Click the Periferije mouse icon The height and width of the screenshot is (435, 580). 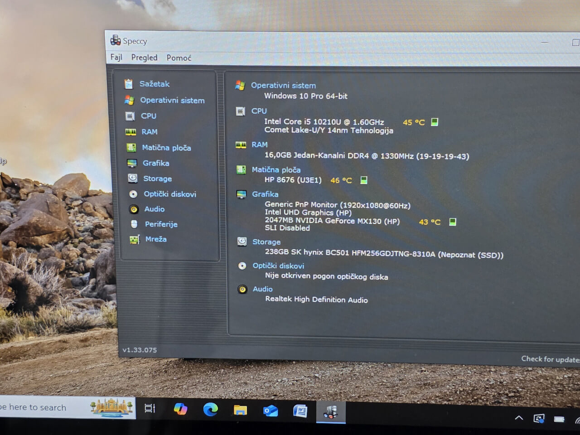pos(134,224)
